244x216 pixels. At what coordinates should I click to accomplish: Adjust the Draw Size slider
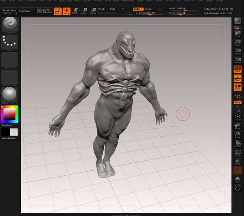[x=184, y=13]
